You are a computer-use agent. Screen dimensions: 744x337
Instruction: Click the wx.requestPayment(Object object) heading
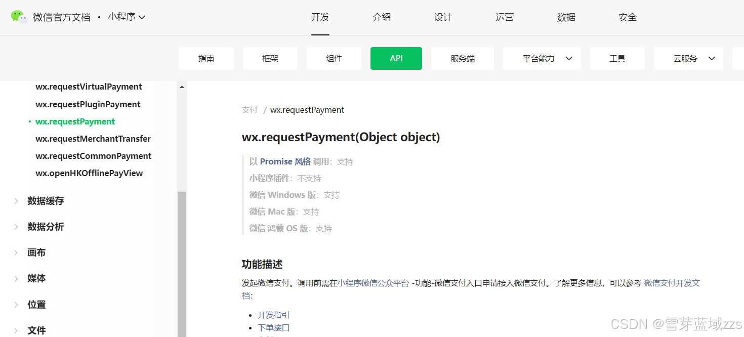341,137
